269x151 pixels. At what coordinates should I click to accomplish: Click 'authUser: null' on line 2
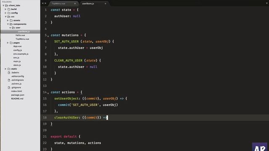[67, 16]
